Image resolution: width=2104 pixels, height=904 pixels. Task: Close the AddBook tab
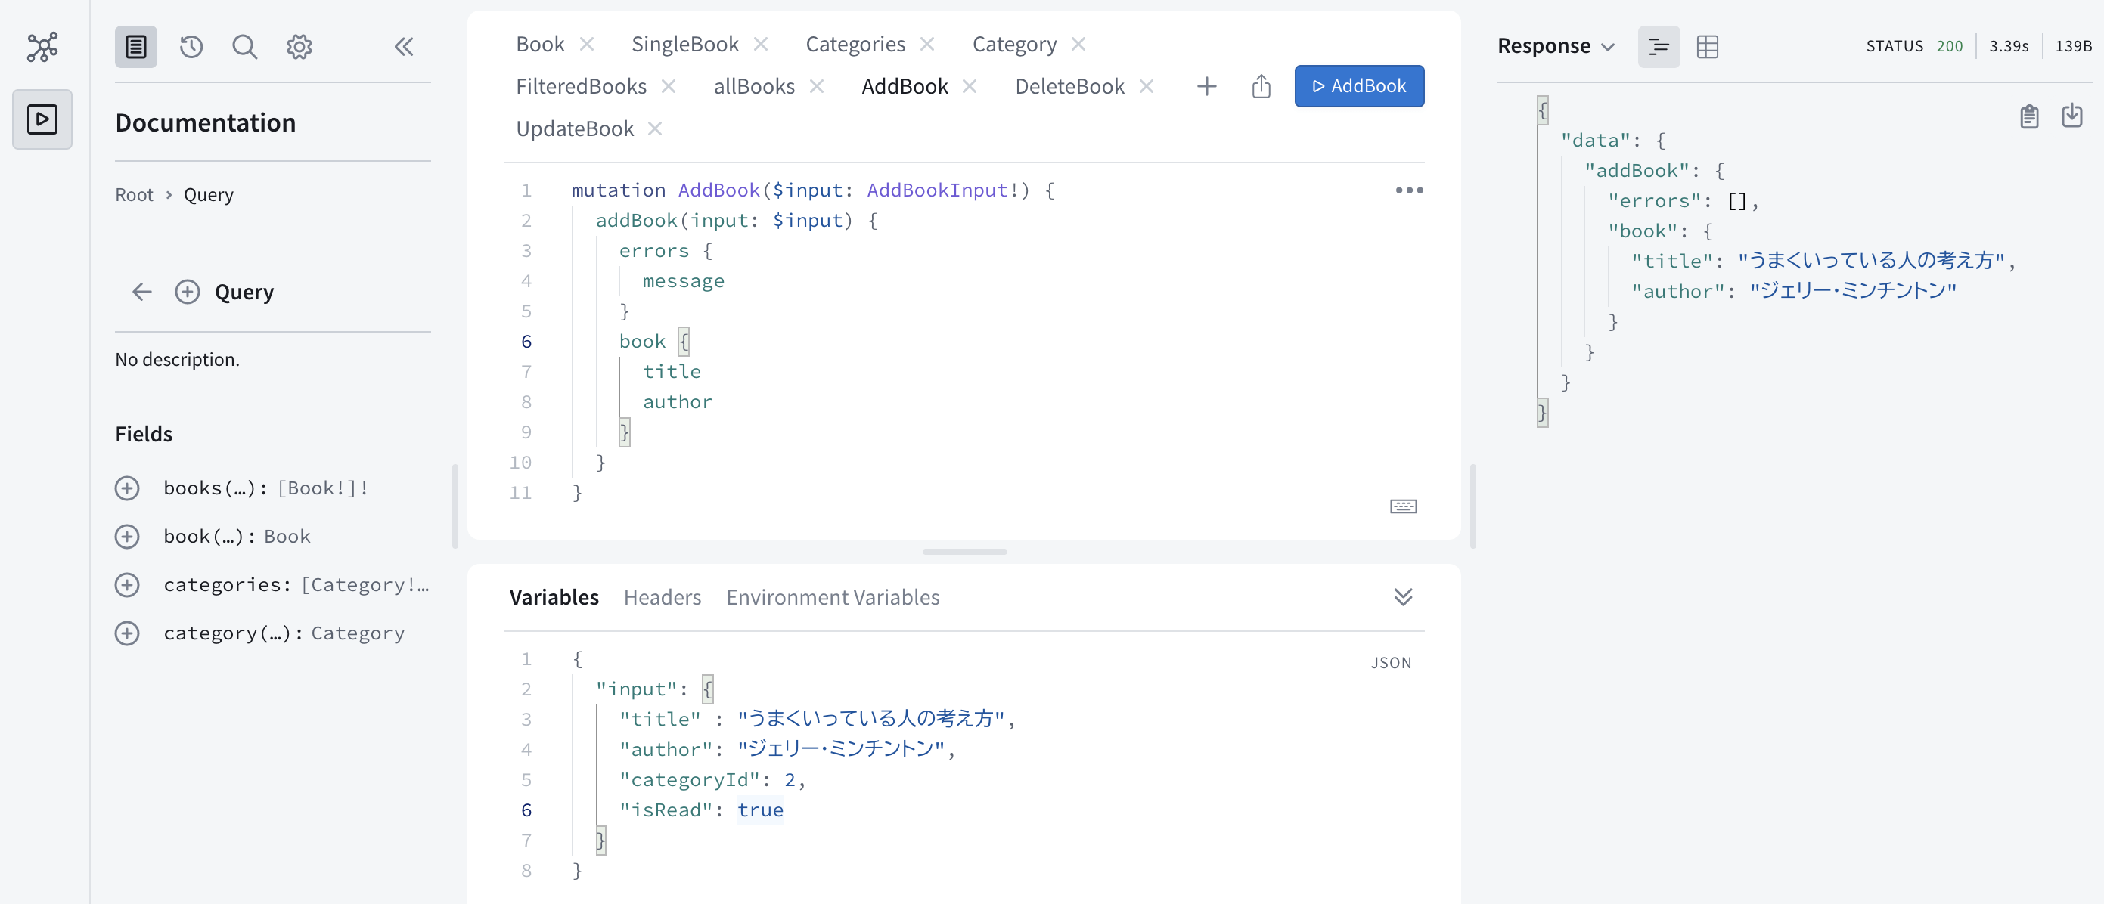pos(970,85)
